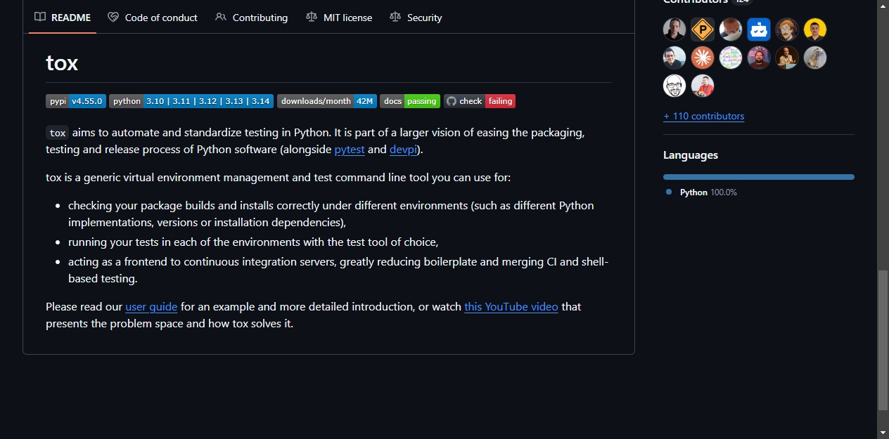889x439 pixels.
Task: Click the book icon beside README
Action: point(40,18)
